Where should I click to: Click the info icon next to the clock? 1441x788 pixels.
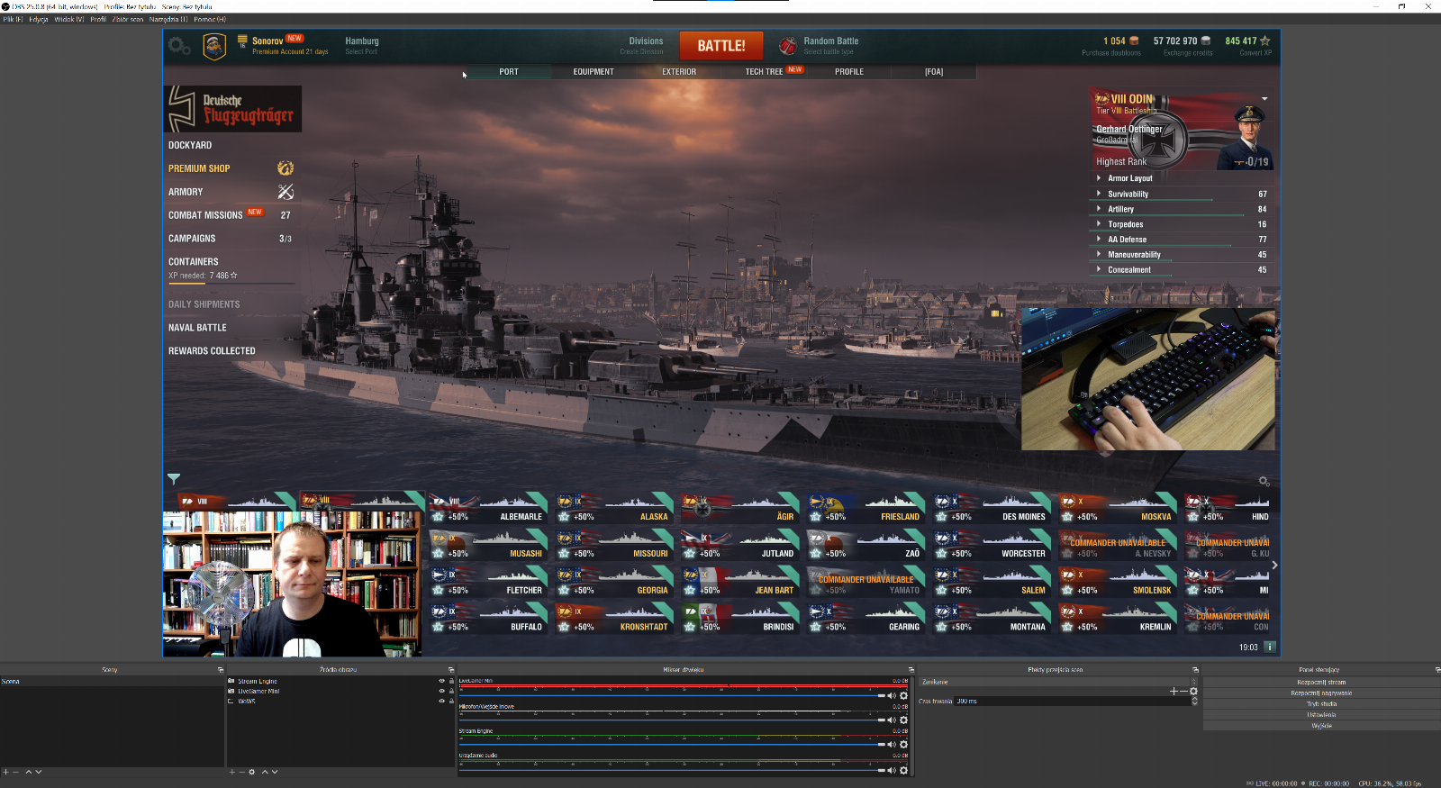(x=1270, y=647)
